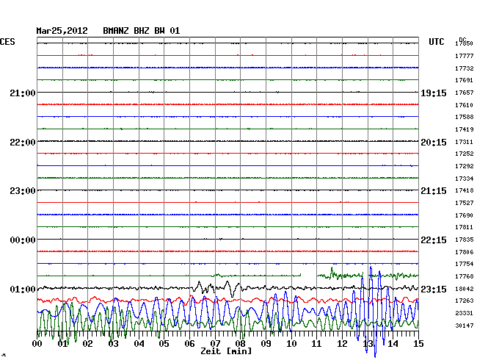The height and width of the screenshot is (363, 477).
Task: Click the amplitude value 17527
Action: pyautogui.click(x=465, y=203)
